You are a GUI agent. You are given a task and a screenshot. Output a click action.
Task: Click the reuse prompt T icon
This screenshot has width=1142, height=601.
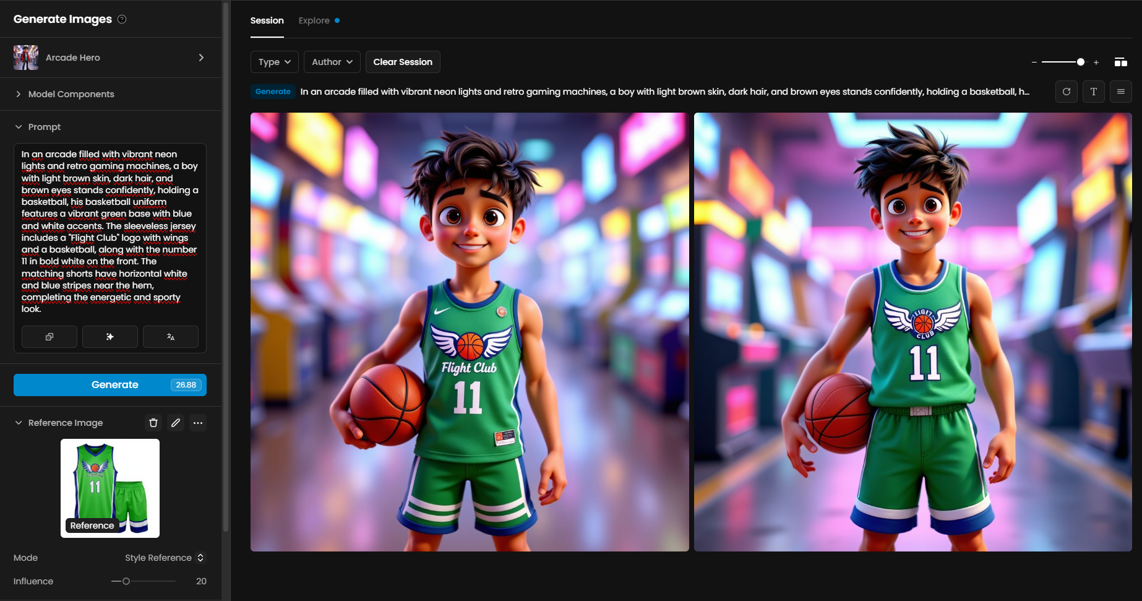coord(1094,92)
